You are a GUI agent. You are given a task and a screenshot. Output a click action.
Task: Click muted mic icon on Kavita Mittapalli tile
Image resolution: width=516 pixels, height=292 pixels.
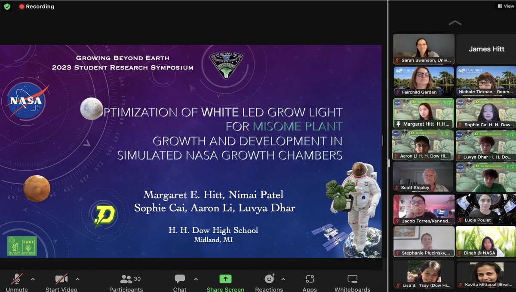pos(461,284)
